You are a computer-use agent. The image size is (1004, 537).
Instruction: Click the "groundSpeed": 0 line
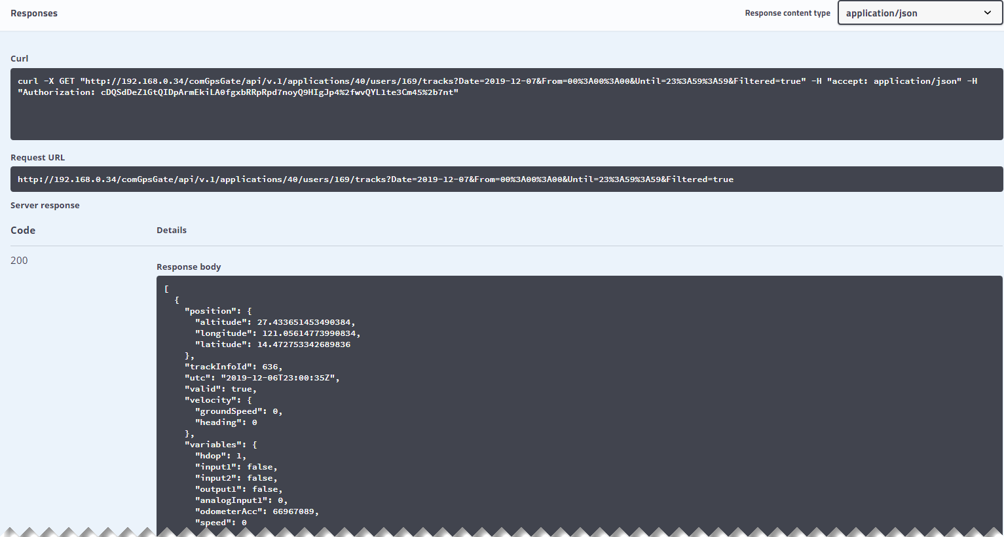(238, 411)
